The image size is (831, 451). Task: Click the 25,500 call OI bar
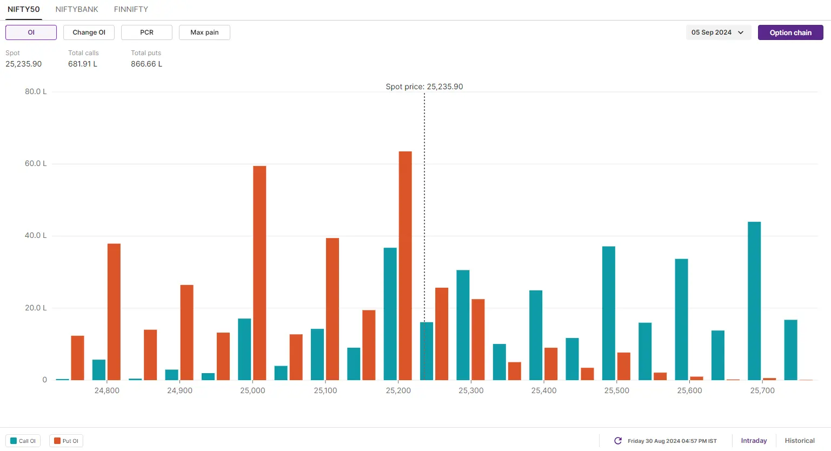click(609, 313)
